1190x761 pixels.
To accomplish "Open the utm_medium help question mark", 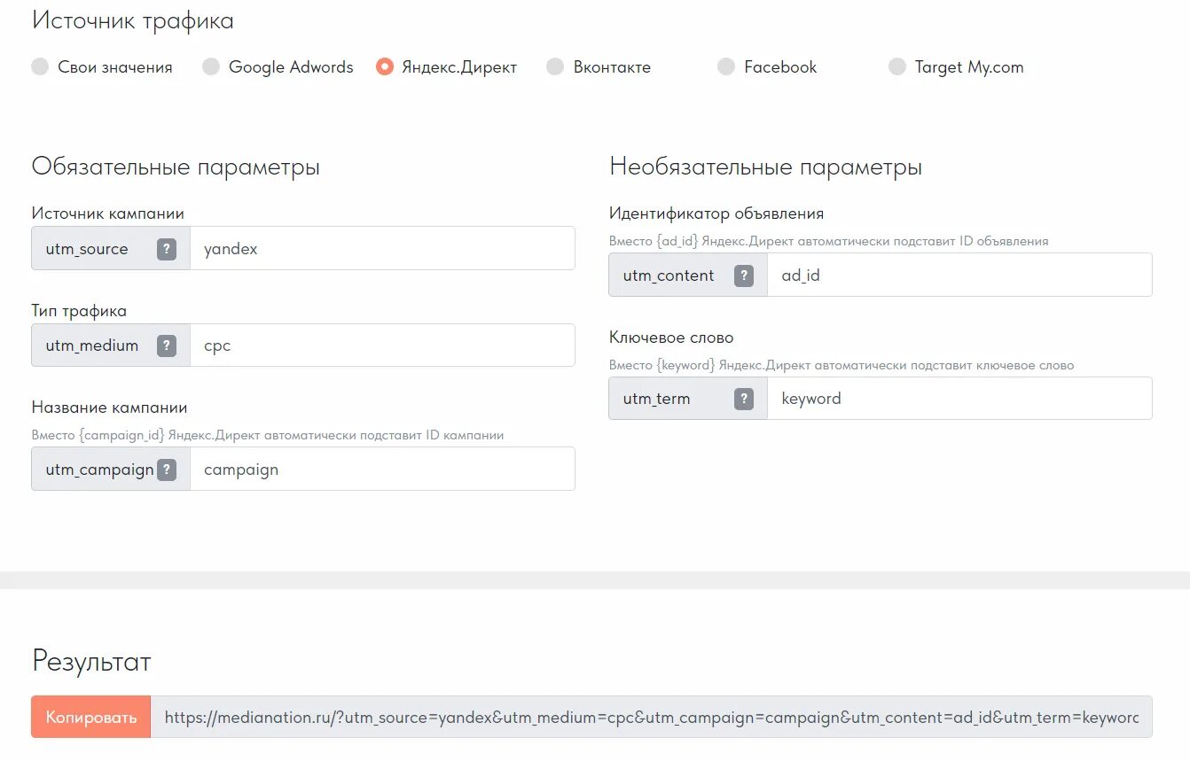I will click(167, 346).
